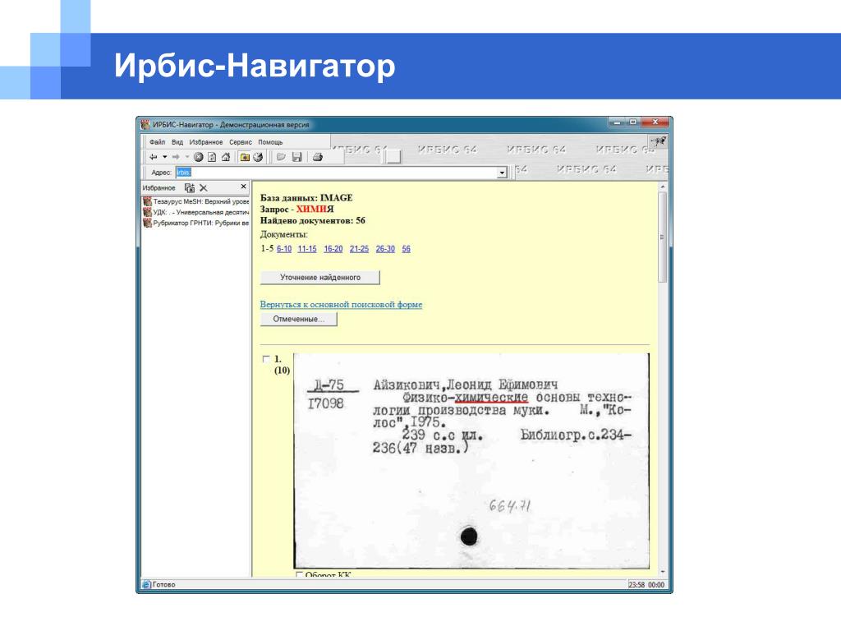Image resolution: width=841 pixels, height=631 pixels.
Task: Stop page loading with Stop icon
Action: (199, 157)
